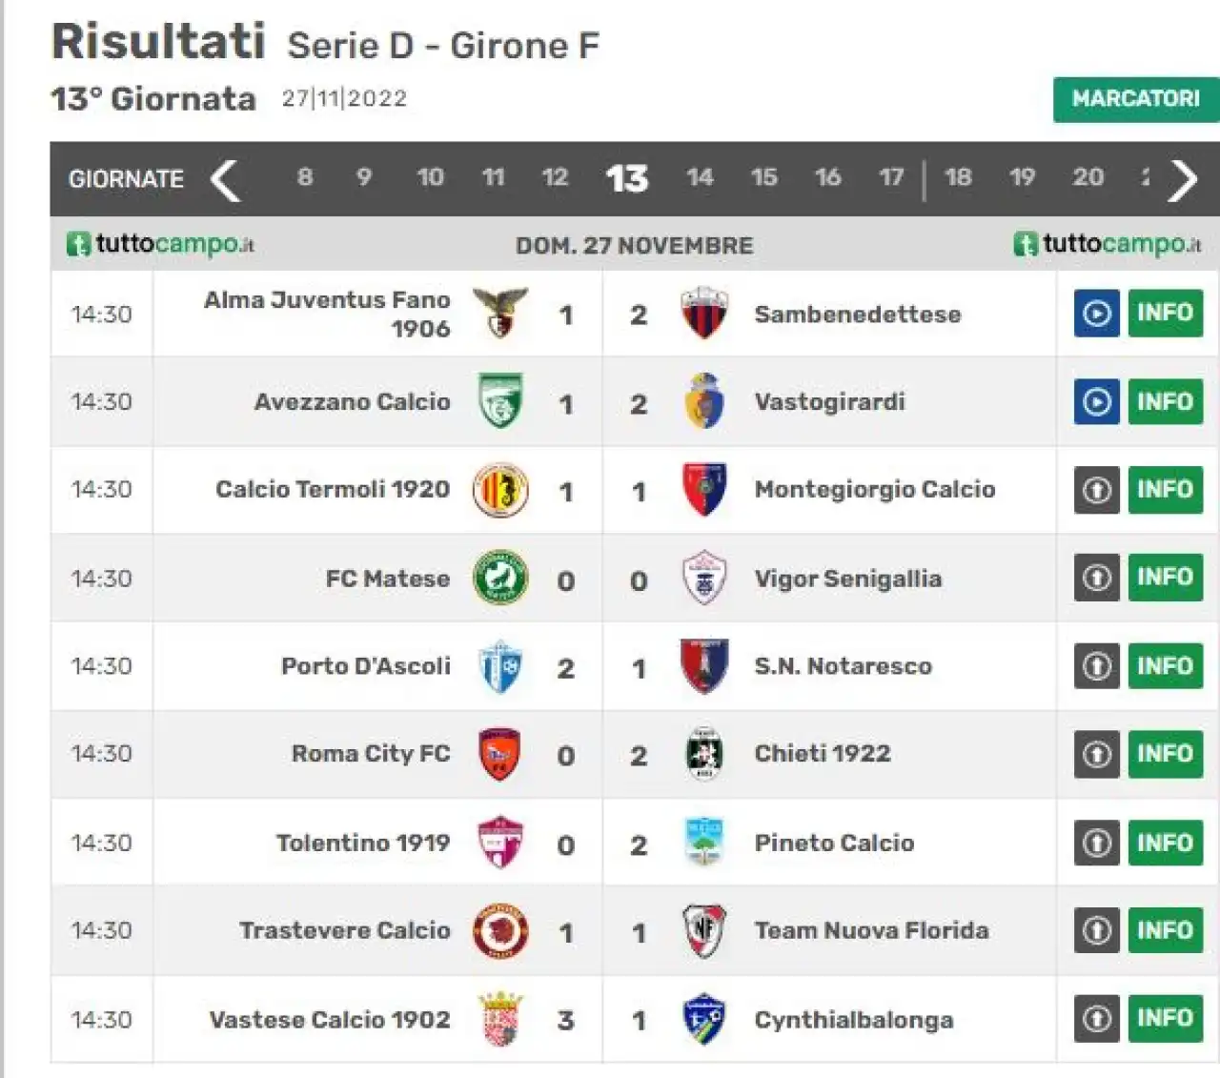Open Trastevere Calcio team link
This screenshot has width=1220, height=1078.
click(345, 930)
